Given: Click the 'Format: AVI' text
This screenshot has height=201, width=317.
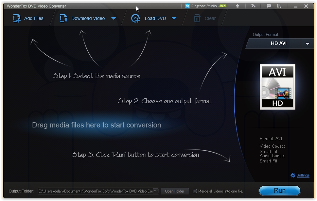Looking at the screenshot, I should 271,139.
